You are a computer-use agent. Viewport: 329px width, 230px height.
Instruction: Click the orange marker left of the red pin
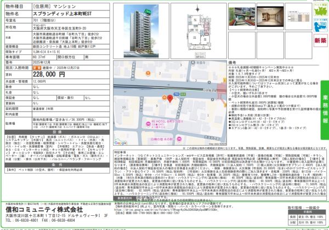(164, 97)
